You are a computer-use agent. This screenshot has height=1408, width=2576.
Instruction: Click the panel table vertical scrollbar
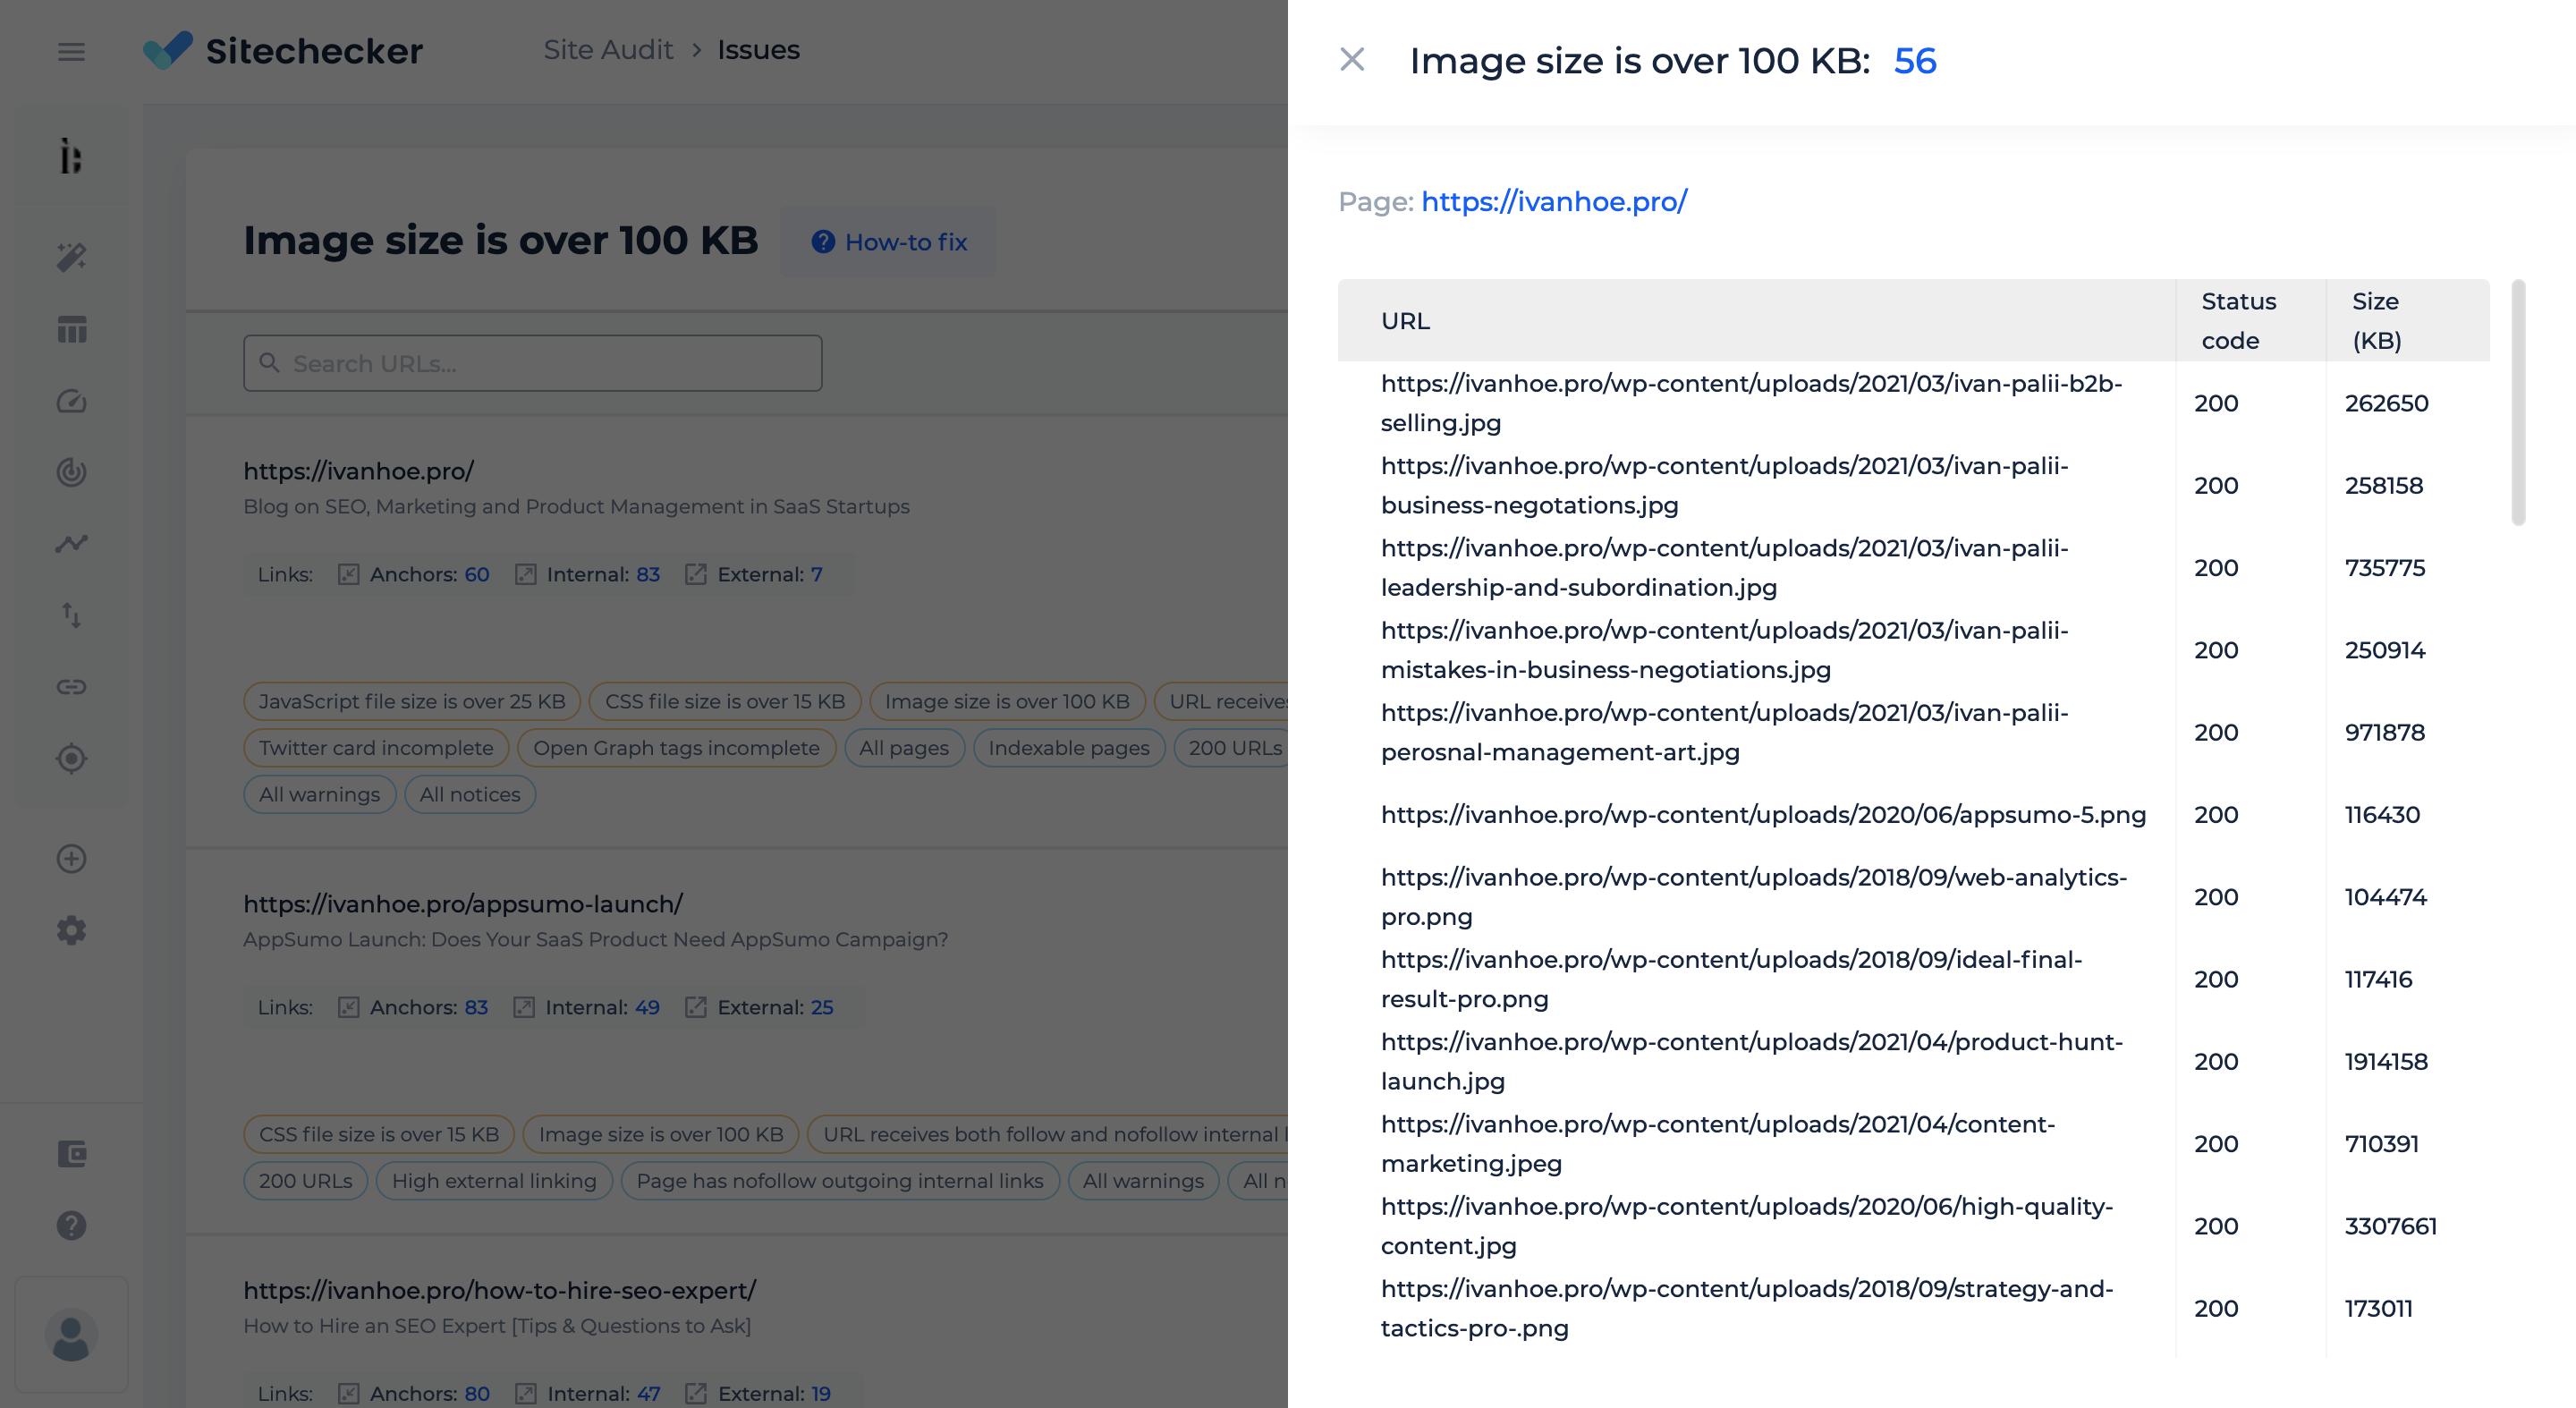2518,402
